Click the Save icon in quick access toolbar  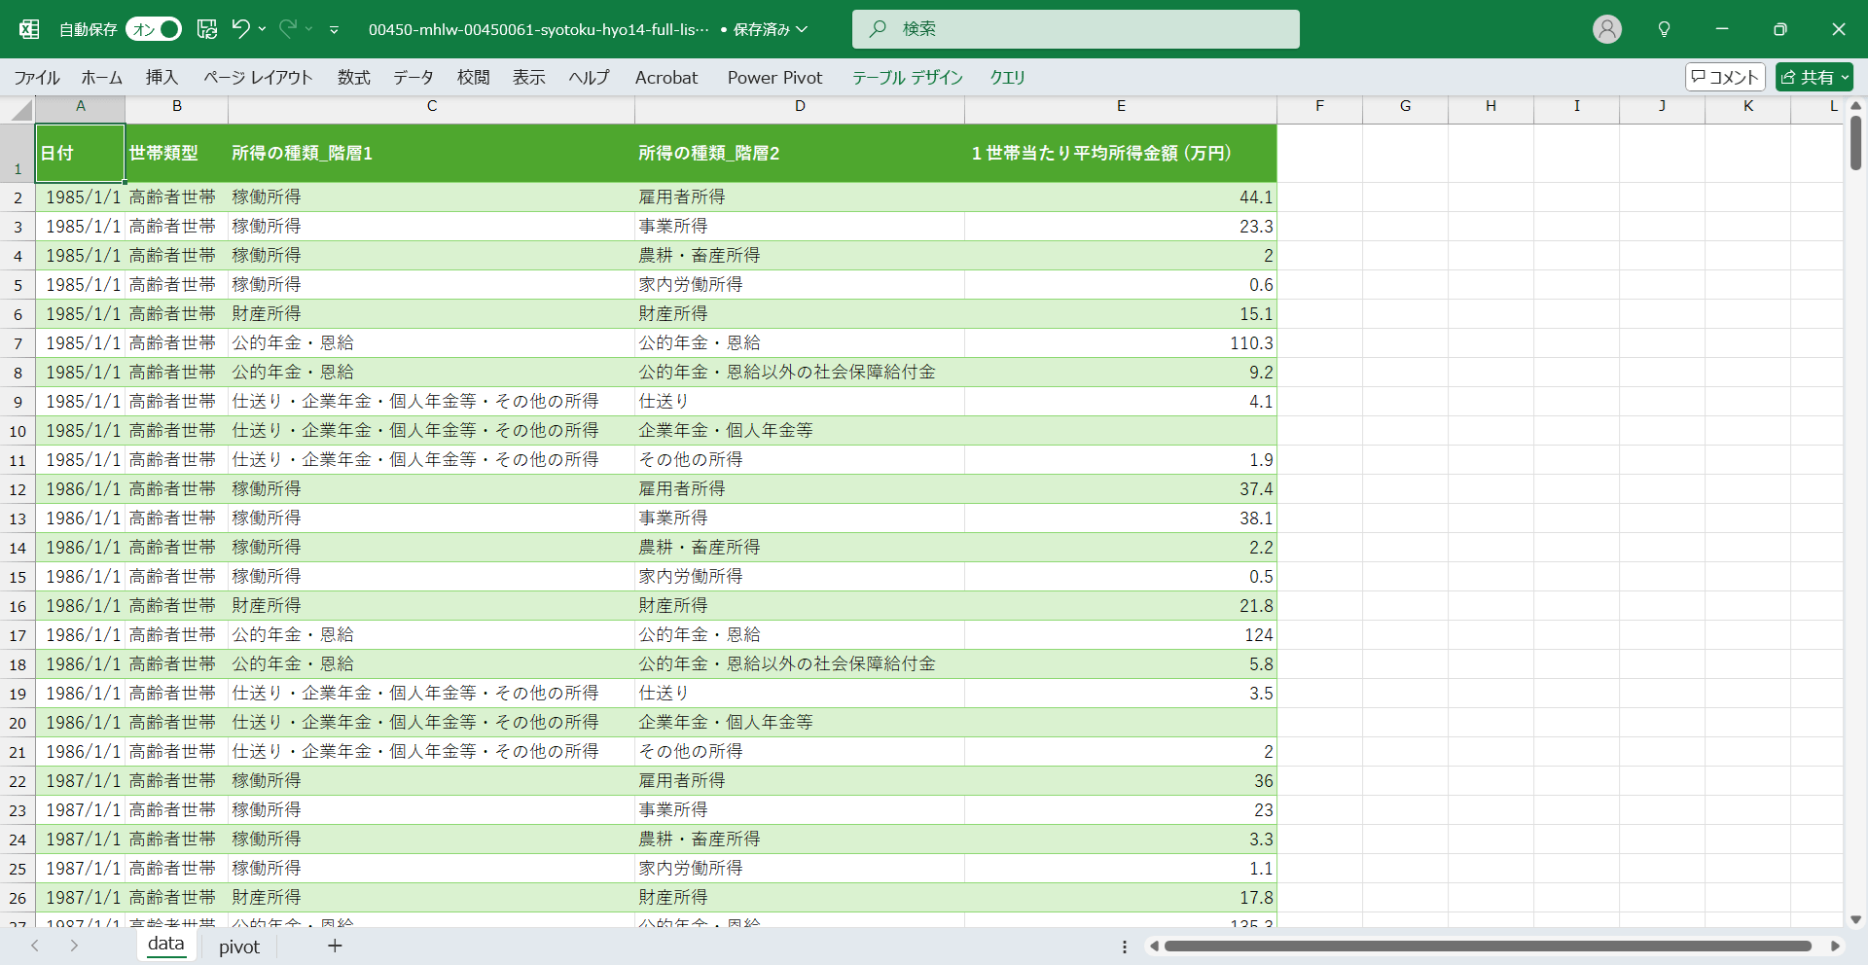207,29
